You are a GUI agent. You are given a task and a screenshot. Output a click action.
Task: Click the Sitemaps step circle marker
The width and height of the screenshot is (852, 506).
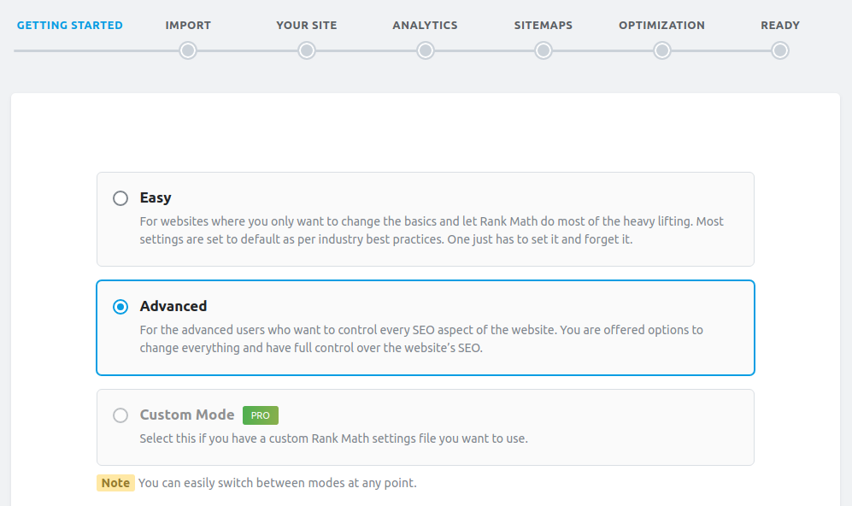point(544,50)
